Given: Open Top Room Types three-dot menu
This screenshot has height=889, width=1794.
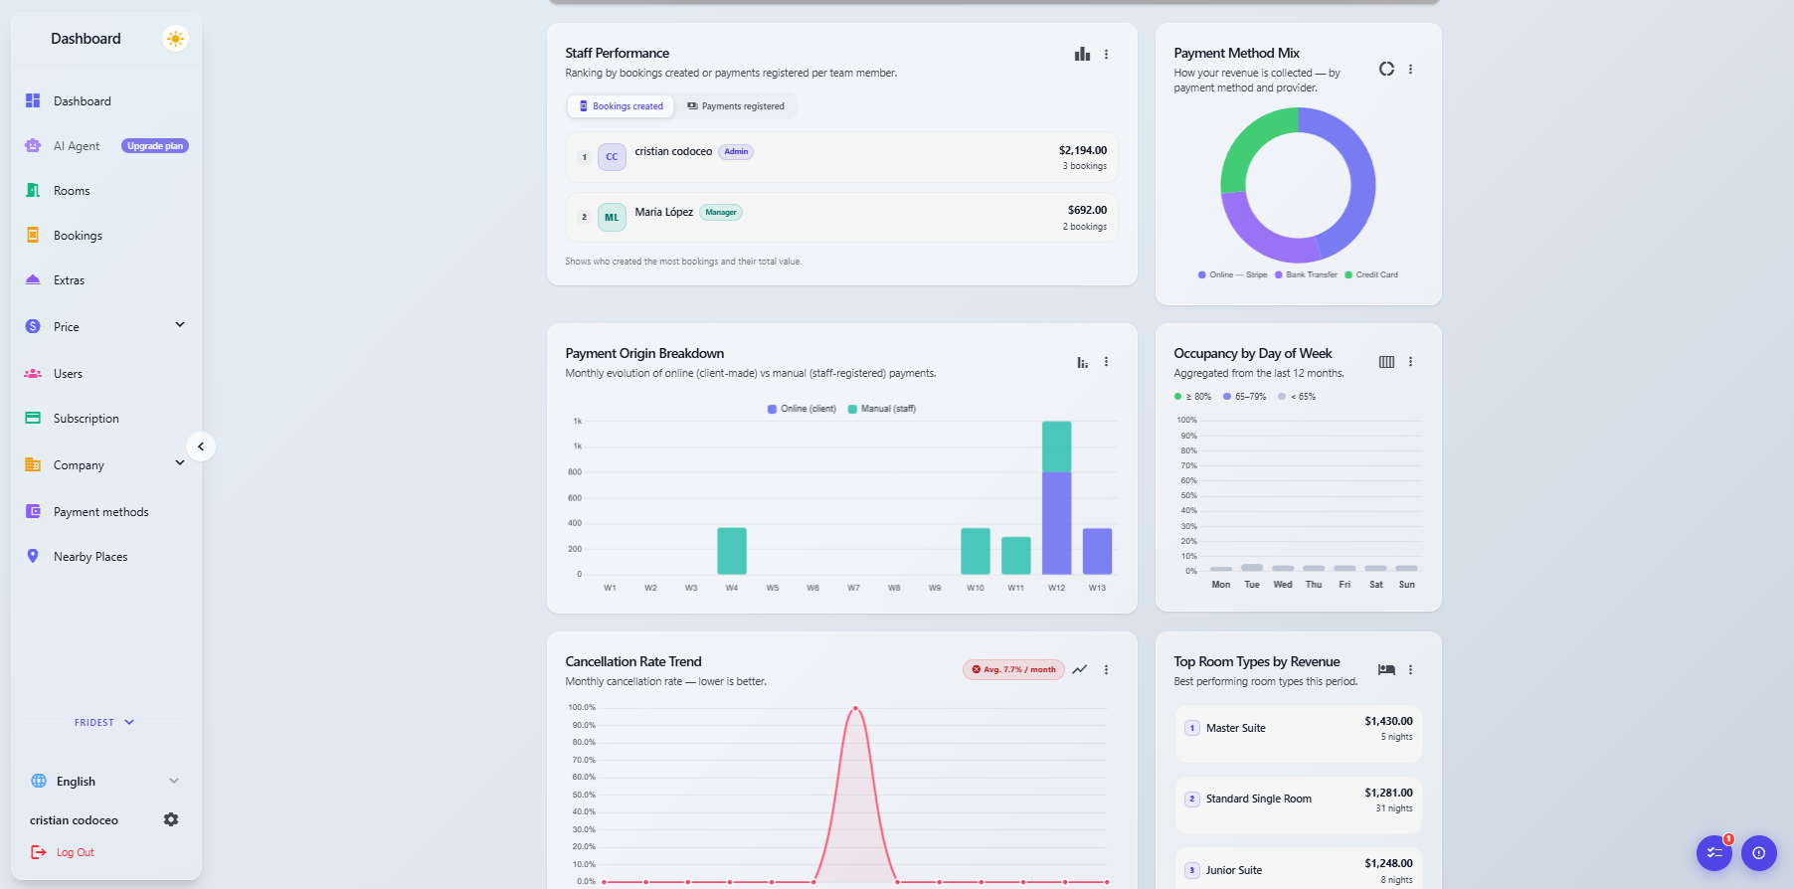Looking at the screenshot, I should point(1410,669).
